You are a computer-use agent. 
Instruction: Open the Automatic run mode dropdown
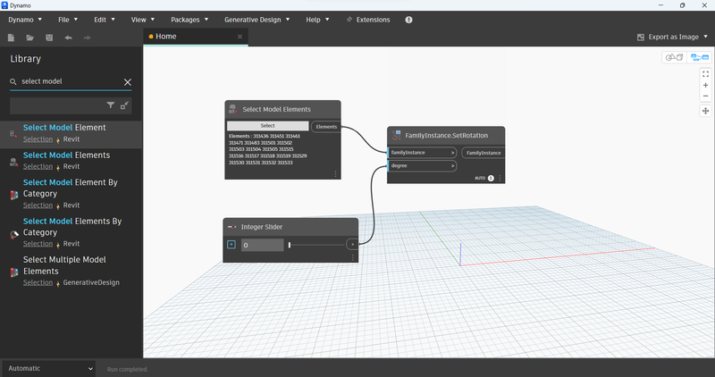coord(49,368)
